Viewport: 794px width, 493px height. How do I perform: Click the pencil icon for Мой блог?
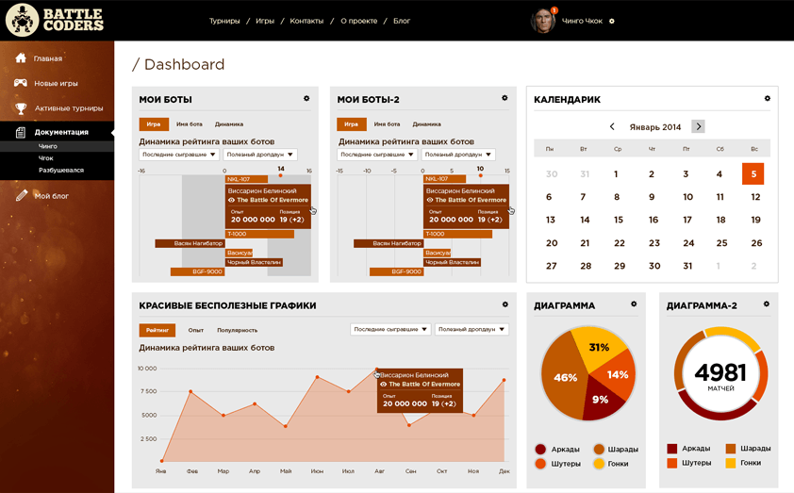[22, 195]
